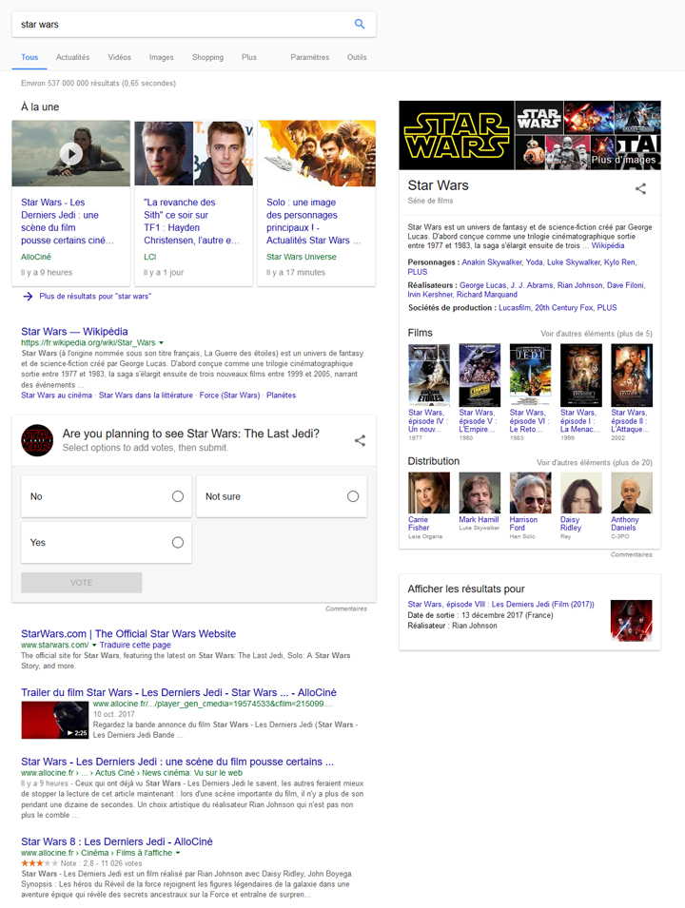
Task: Select the Tous tab
Action: pyautogui.click(x=29, y=57)
